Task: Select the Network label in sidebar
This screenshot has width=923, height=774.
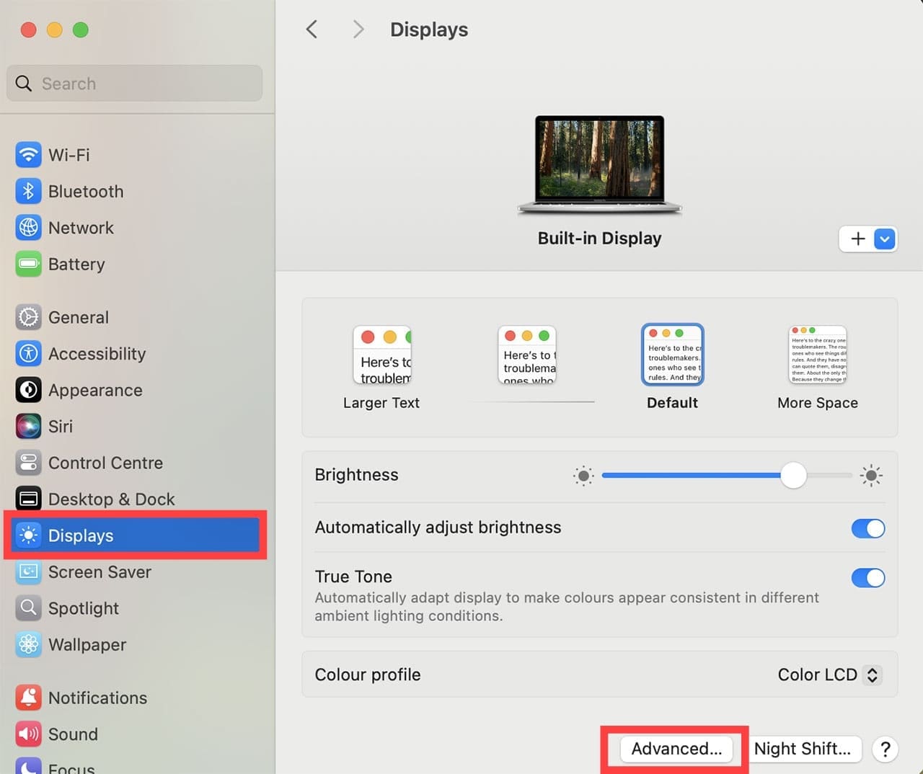Action: tap(81, 228)
